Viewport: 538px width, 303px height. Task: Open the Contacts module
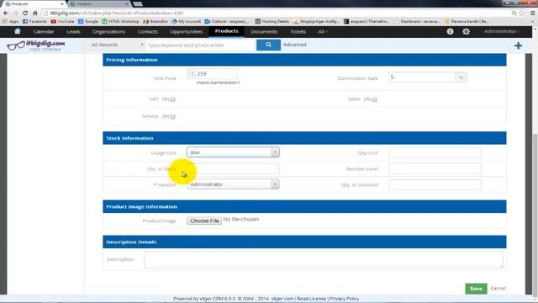(x=148, y=31)
